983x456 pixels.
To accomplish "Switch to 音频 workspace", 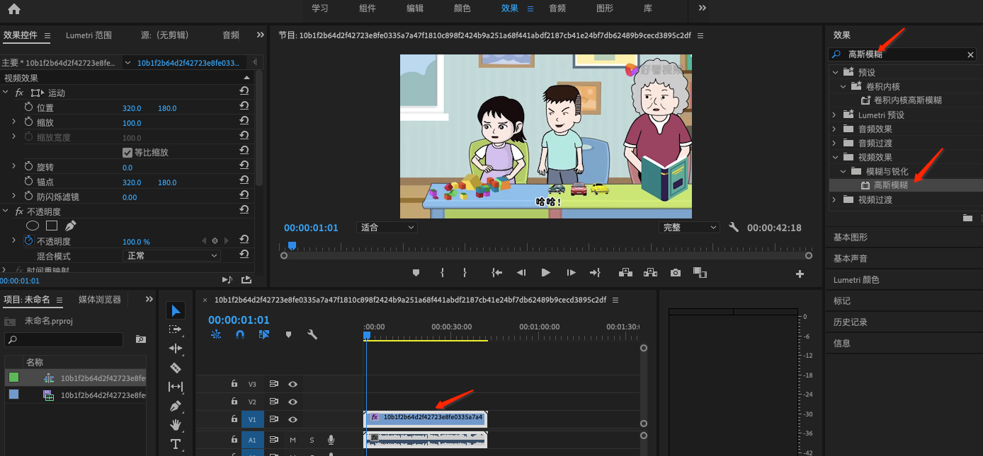I will pyautogui.click(x=557, y=8).
